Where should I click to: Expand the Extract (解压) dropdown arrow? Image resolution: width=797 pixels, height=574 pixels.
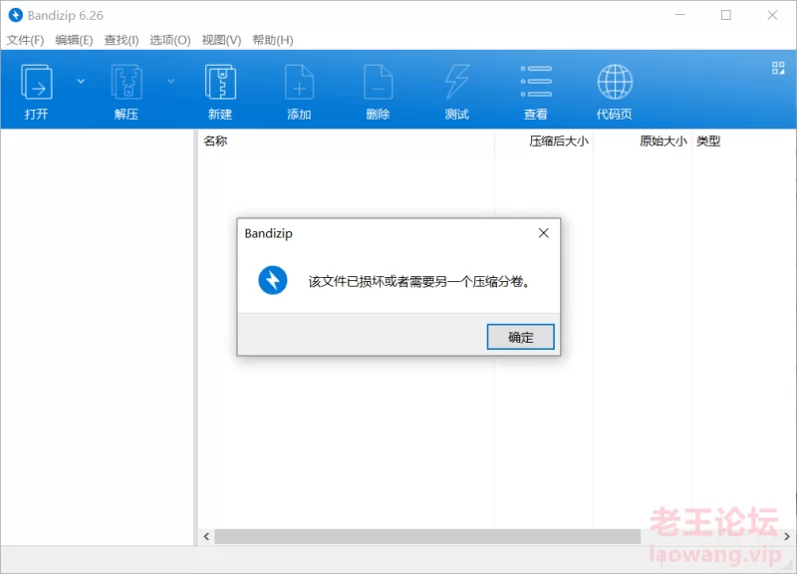(170, 82)
